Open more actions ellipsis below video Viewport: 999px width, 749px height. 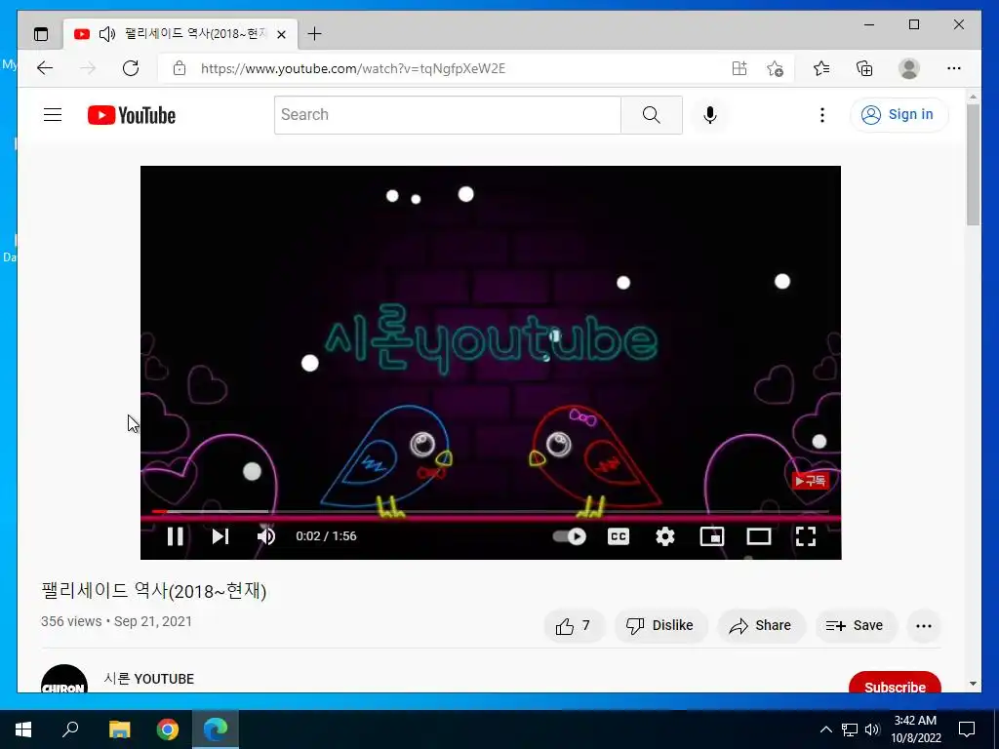click(924, 625)
